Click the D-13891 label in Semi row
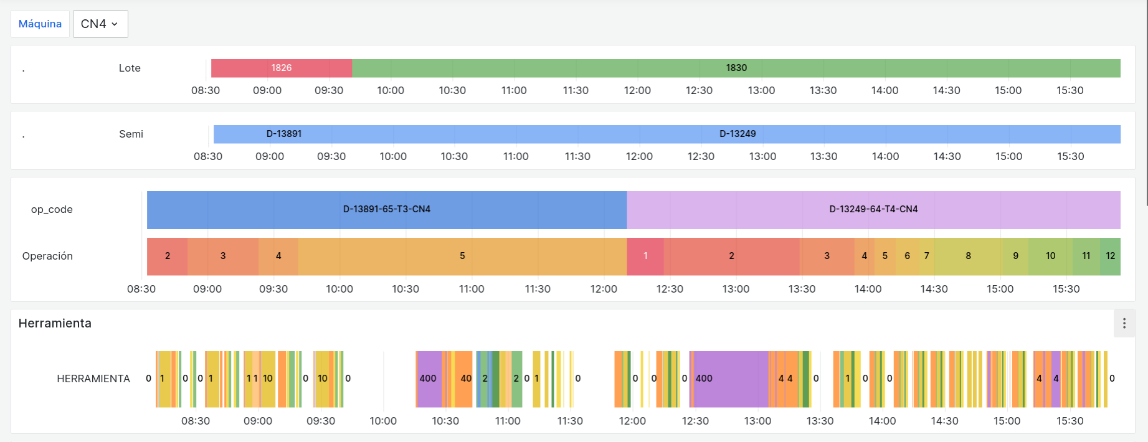 (284, 134)
